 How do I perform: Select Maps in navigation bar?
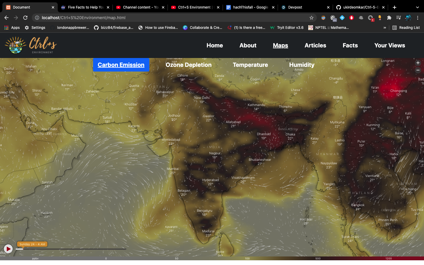[x=280, y=45]
